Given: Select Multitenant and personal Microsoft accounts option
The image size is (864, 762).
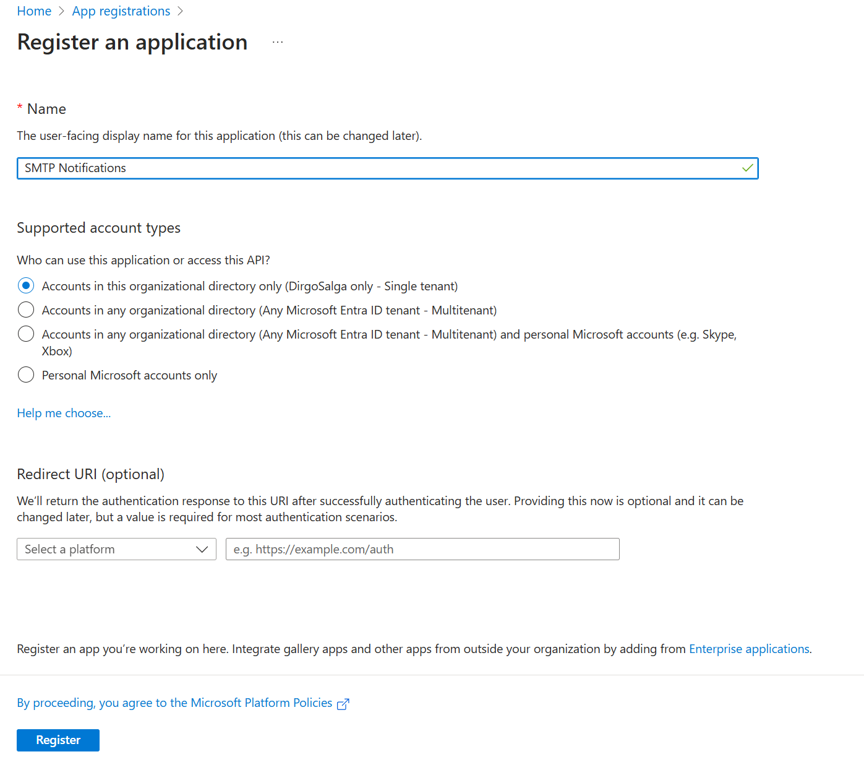Looking at the screenshot, I should coord(26,334).
